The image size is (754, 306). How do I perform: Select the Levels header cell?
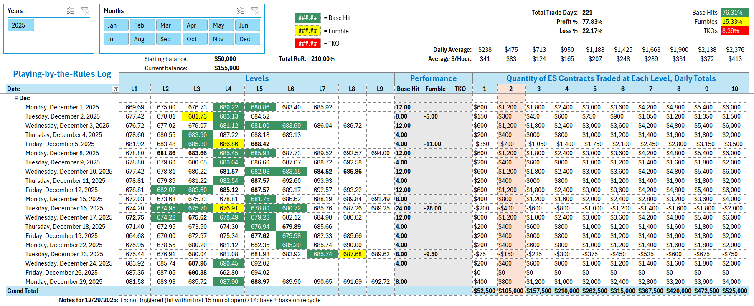pos(256,78)
